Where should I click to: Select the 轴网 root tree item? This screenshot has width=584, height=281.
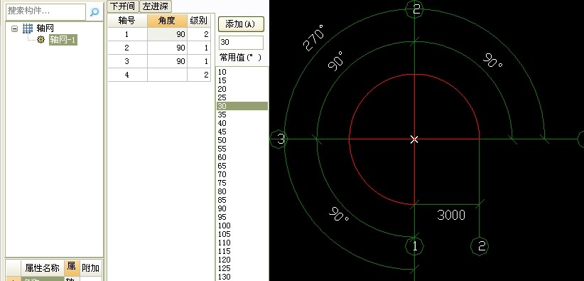click(45, 28)
